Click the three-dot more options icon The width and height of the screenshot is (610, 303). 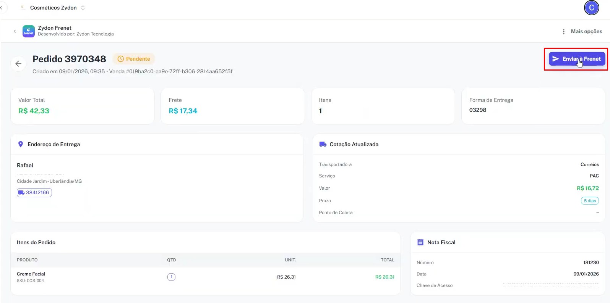coord(563,32)
